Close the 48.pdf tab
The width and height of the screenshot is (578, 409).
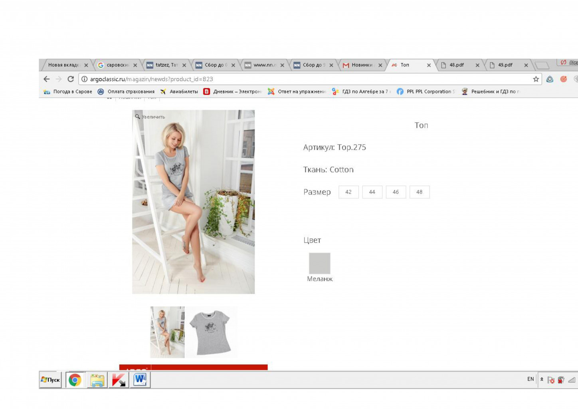(477, 65)
